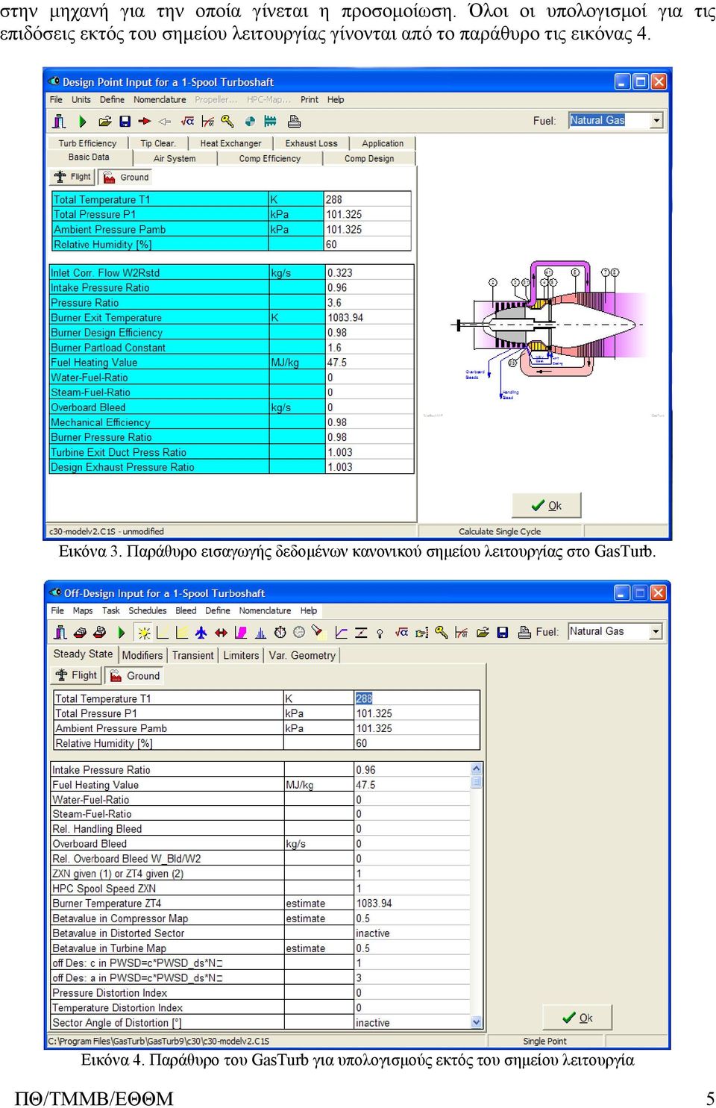Screen dimensions: 716x1108
Task: Click the pie chart icon in Design Point toolbar
Action: [250, 121]
